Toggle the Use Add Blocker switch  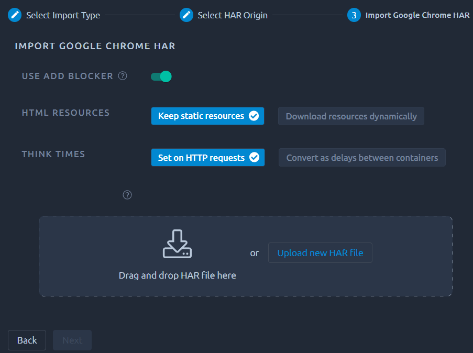point(161,76)
